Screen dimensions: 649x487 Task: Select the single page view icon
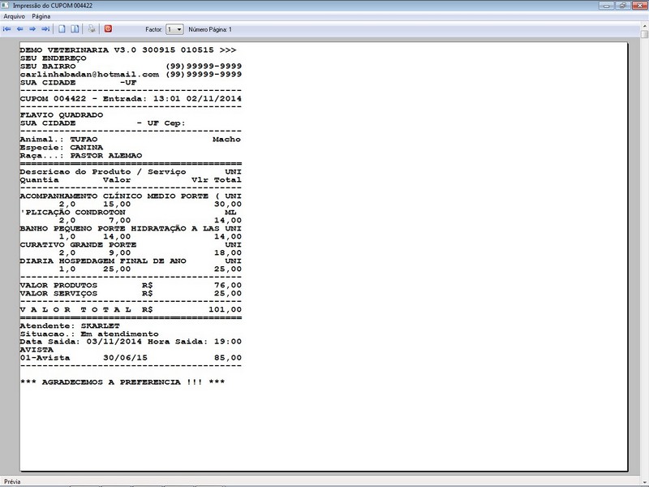[x=62, y=29]
